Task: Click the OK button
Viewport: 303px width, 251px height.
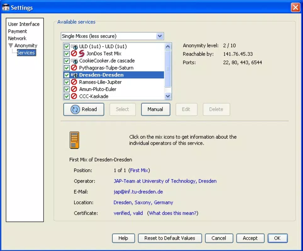Action: (278, 238)
